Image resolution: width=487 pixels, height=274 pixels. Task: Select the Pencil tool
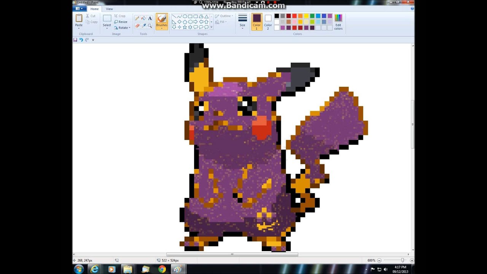137,18
